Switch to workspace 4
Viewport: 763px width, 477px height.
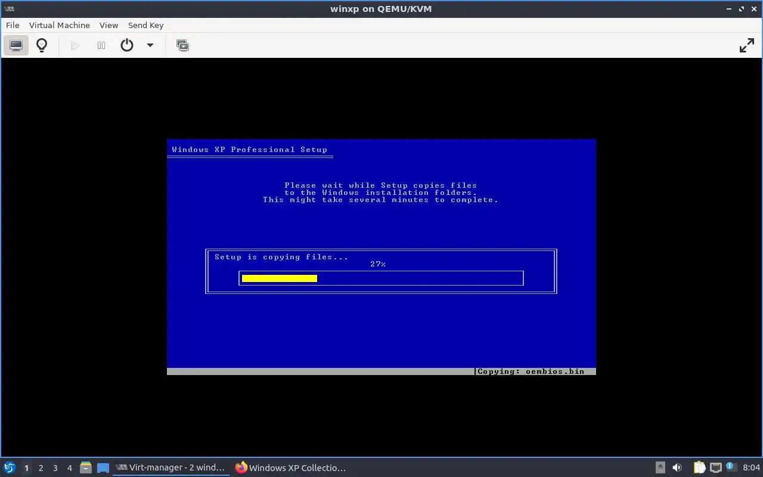pyautogui.click(x=69, y=468)
